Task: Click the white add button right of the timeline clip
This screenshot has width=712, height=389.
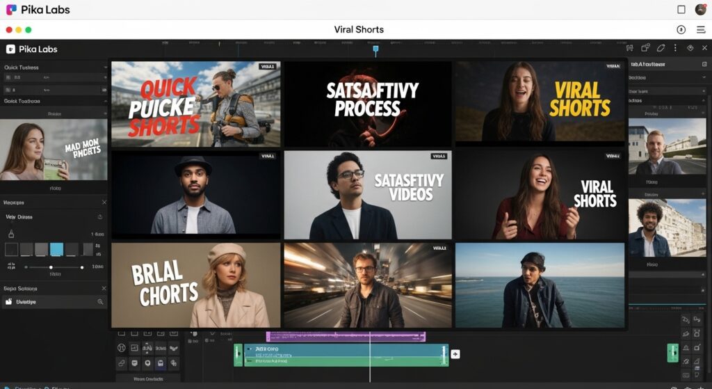Action: pyautogui.click(x=455, y=354)
